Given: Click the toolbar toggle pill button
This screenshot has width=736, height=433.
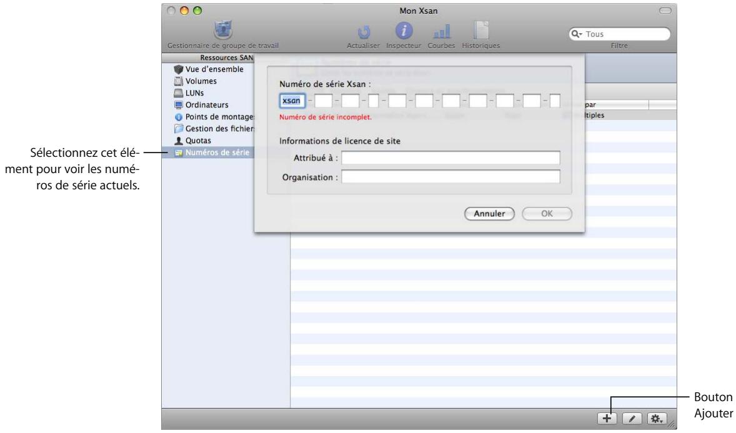Looking at the screenshot, I should click(x=665, y=11).
